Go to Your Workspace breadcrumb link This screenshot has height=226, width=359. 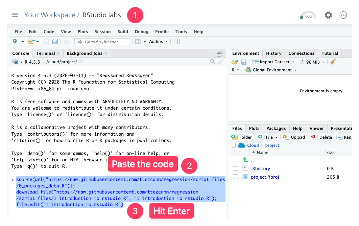[x=50, y=15]
